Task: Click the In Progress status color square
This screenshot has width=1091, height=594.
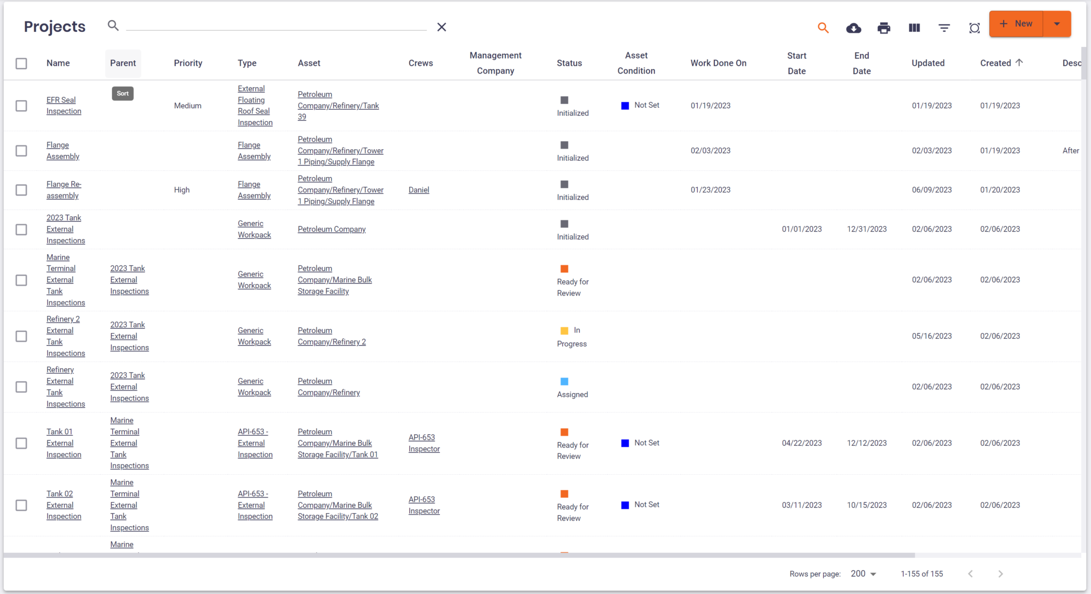Action: (x=565, y=330)
